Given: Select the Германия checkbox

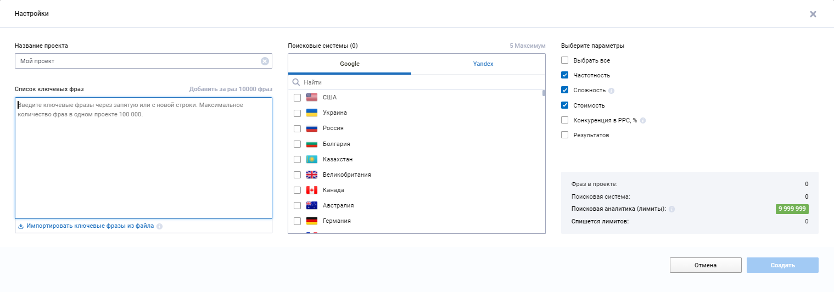Looking at the screenshot, I should pos(297,221).
